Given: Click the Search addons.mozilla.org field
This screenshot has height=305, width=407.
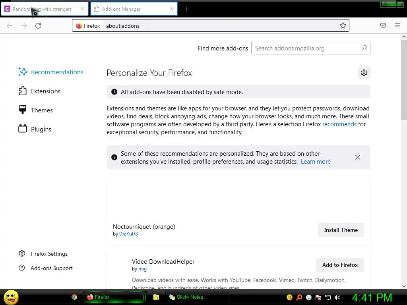Looking at the screenshot, I should [311, 48].
